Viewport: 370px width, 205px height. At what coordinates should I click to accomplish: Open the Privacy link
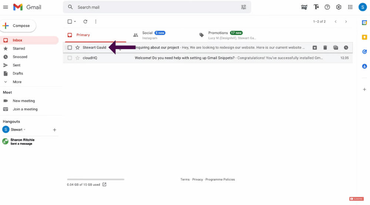point(198,179)
